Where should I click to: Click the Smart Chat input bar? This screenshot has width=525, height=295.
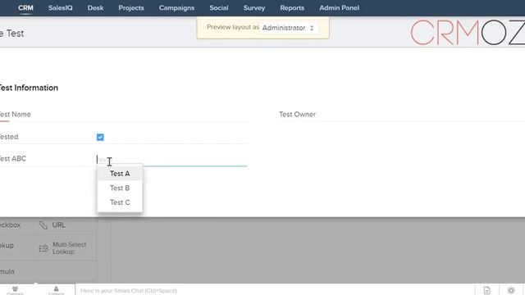click(275, 290)
